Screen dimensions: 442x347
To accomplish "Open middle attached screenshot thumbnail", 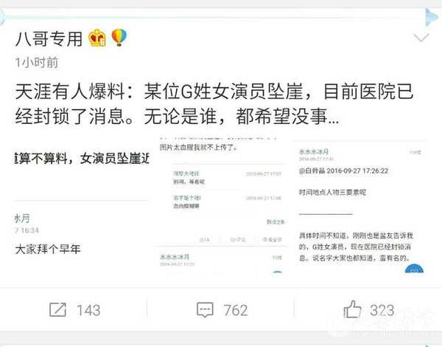I will coord(221,207).
